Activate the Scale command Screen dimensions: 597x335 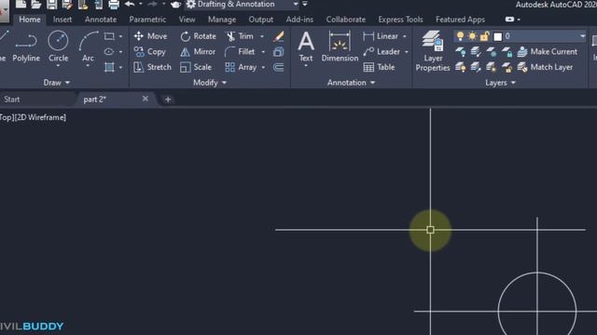tap(196, 67)
